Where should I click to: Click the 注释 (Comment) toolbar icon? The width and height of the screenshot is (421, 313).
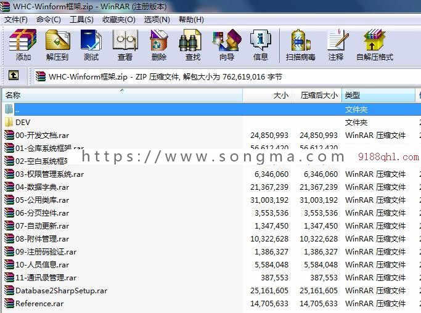pos(337,40)
